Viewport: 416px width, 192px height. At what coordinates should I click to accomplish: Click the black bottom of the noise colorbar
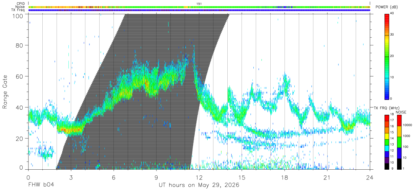click(400, 164)
